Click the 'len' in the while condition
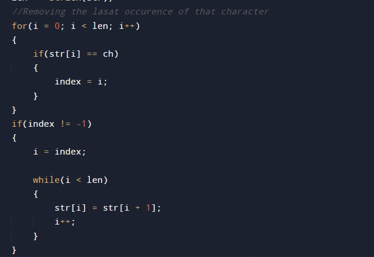374x257 pixels. [x=95, y=180]
